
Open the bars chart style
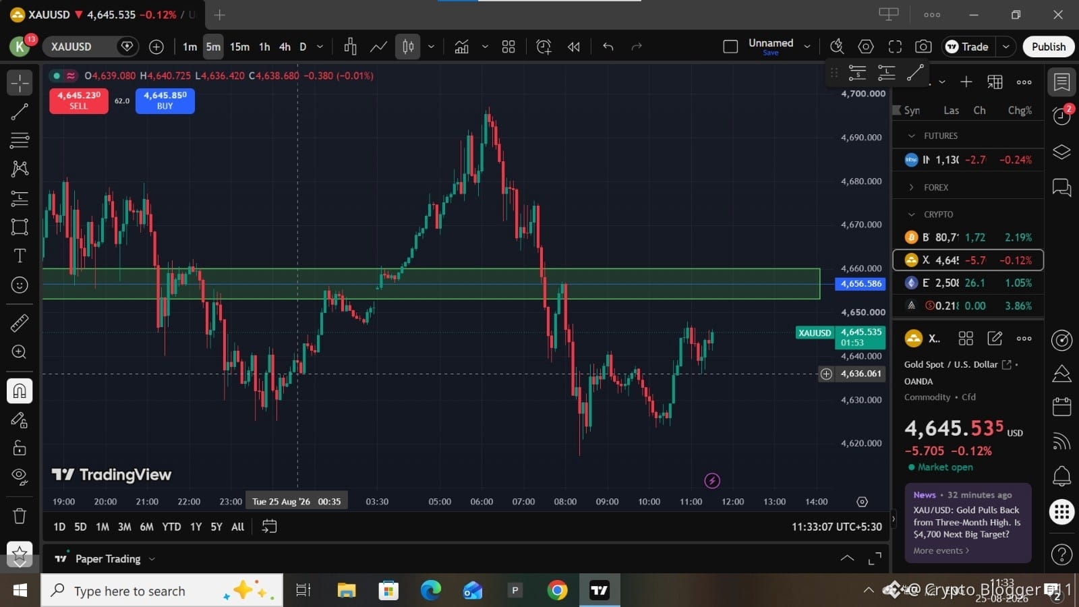[x=350, y=47]
